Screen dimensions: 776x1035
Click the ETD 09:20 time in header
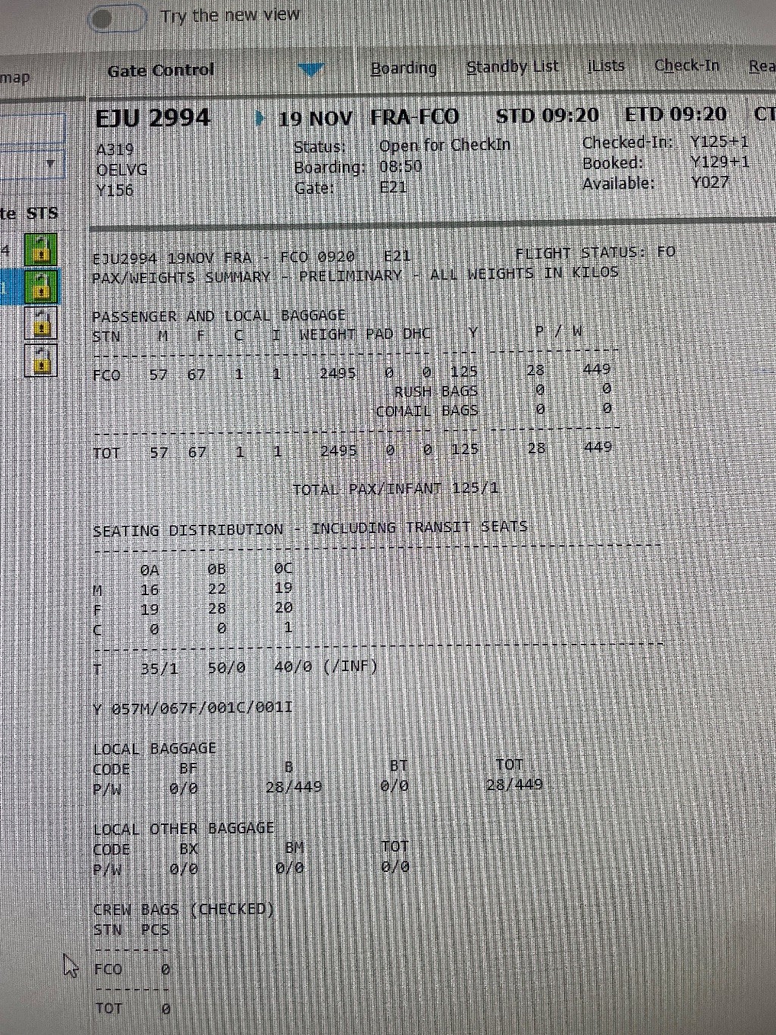pyautogui.click(x=675, y=114)
